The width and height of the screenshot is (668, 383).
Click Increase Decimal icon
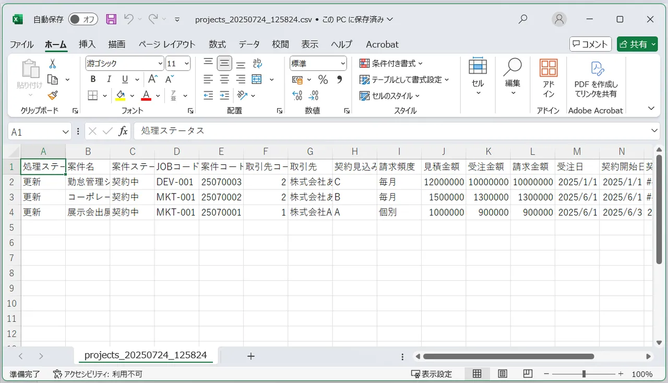click(297, 95)
